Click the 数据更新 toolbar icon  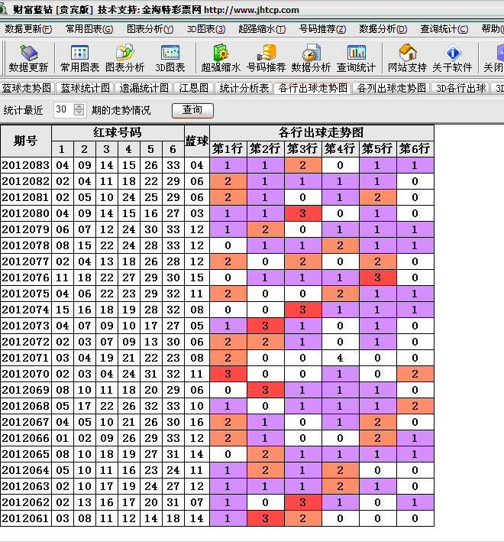click(x=28, y=58)
